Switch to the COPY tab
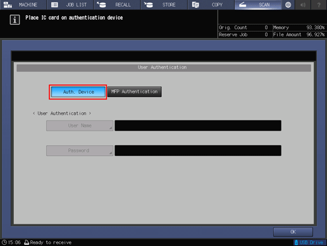Viewport: 327px width, 246px height. point(211,4)
